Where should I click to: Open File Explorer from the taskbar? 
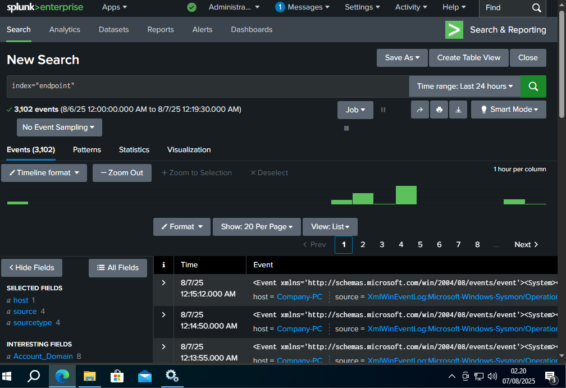(89, 376)
